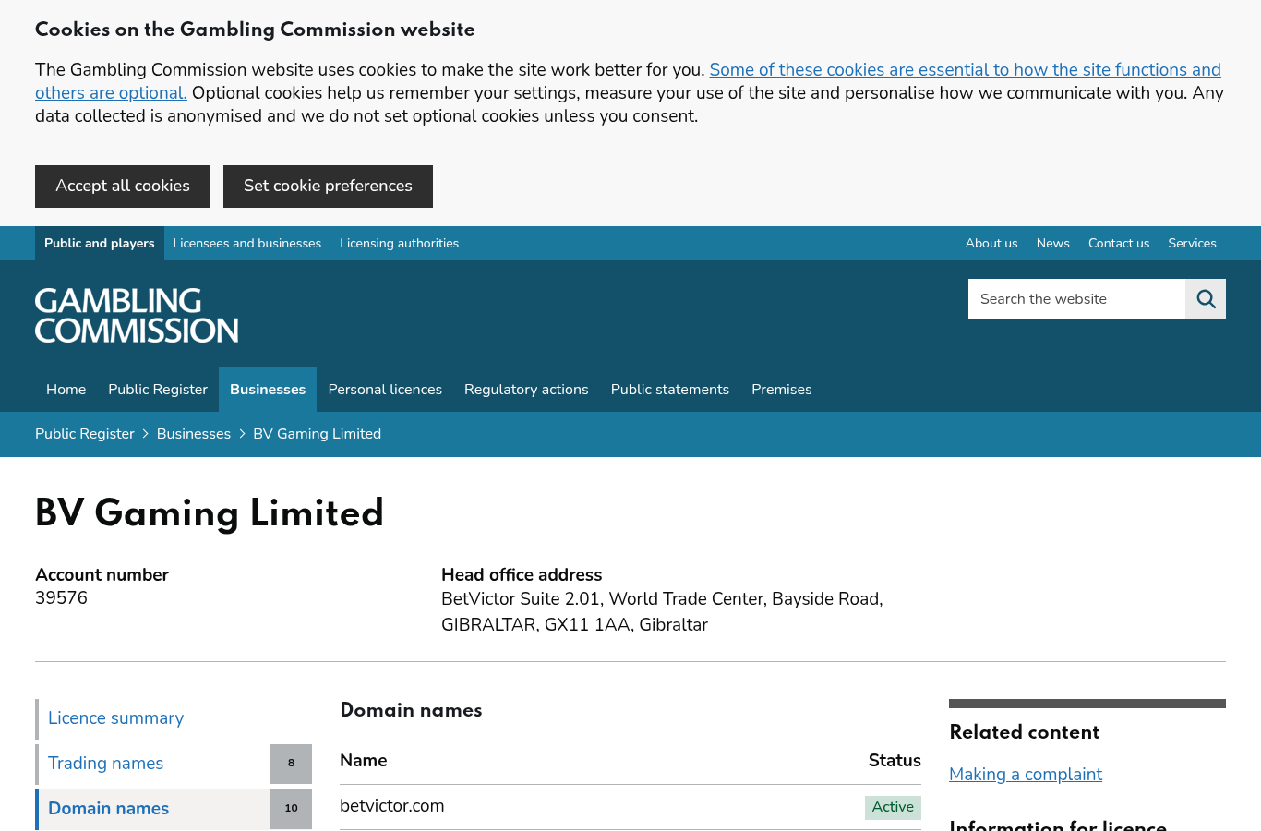Select Domain names side tab
The height and width of the screenshot is (831, 1261).
point(174,809)
